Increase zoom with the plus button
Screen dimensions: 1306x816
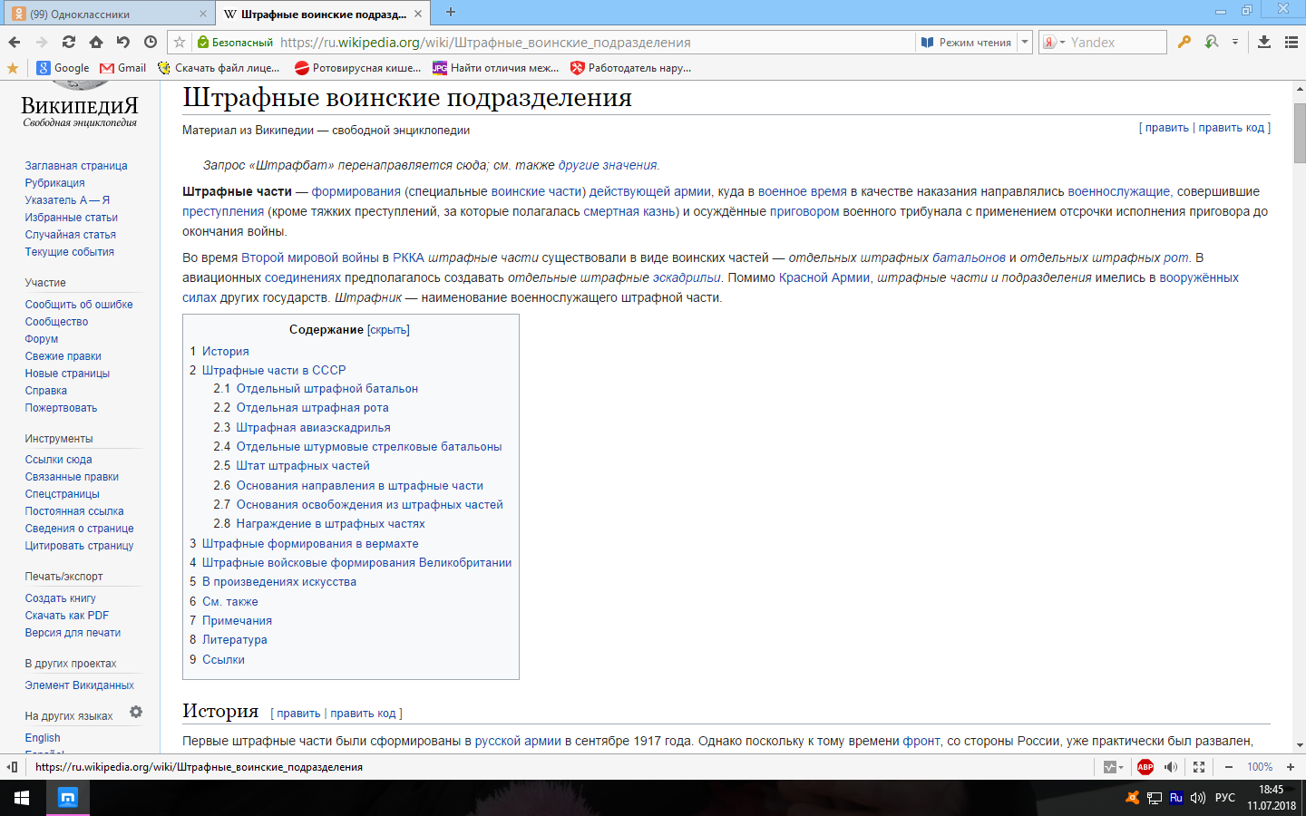tap(1291, 767)
